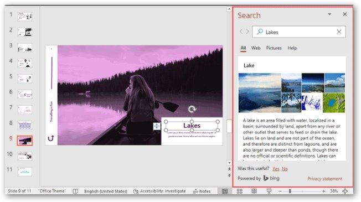Click the layout options icon beside Lakes
Viewport: 361px width, 202px height.
click(x=157, y=126)
